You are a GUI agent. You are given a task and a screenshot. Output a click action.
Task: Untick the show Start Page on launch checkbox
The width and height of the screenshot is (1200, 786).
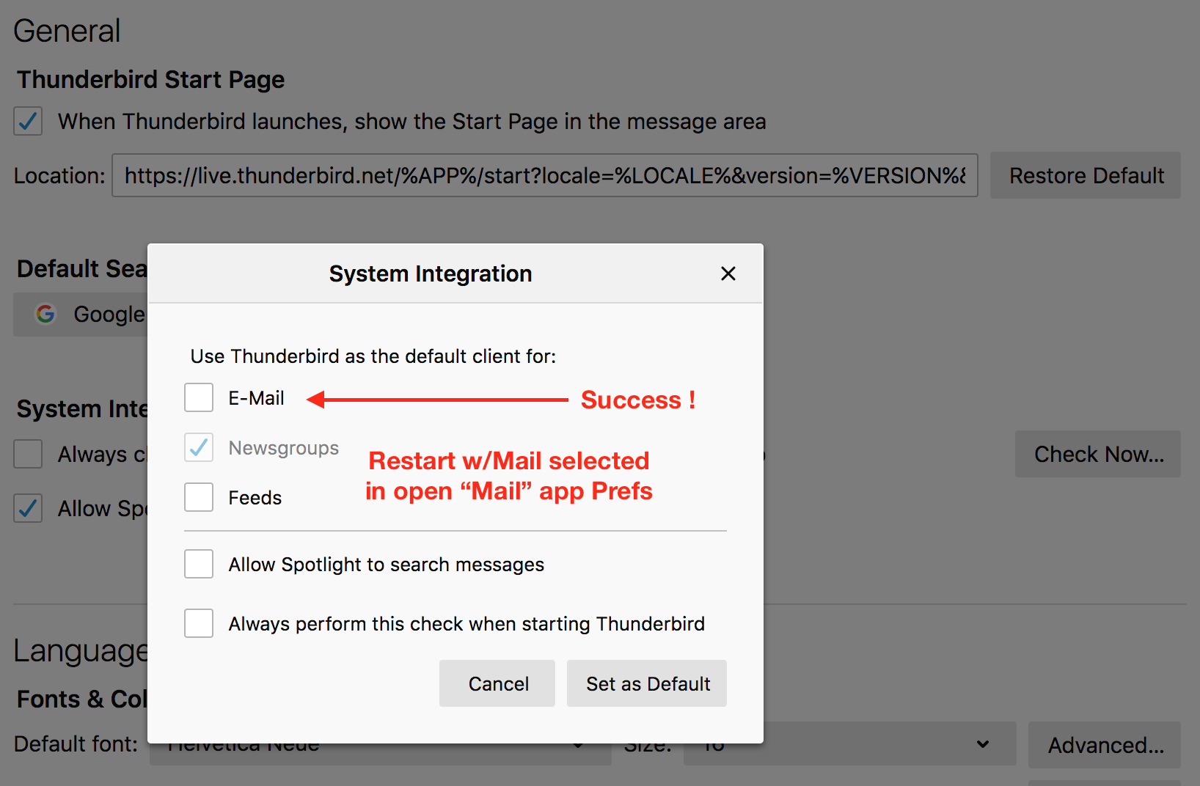[x=28, y=121]
